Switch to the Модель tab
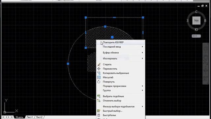This screenshot has height=119, width=211. (x=19, y=117)
